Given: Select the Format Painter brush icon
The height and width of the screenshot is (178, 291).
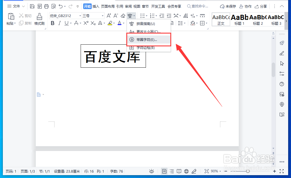Looking at the screenshot, I should [39, 16].
